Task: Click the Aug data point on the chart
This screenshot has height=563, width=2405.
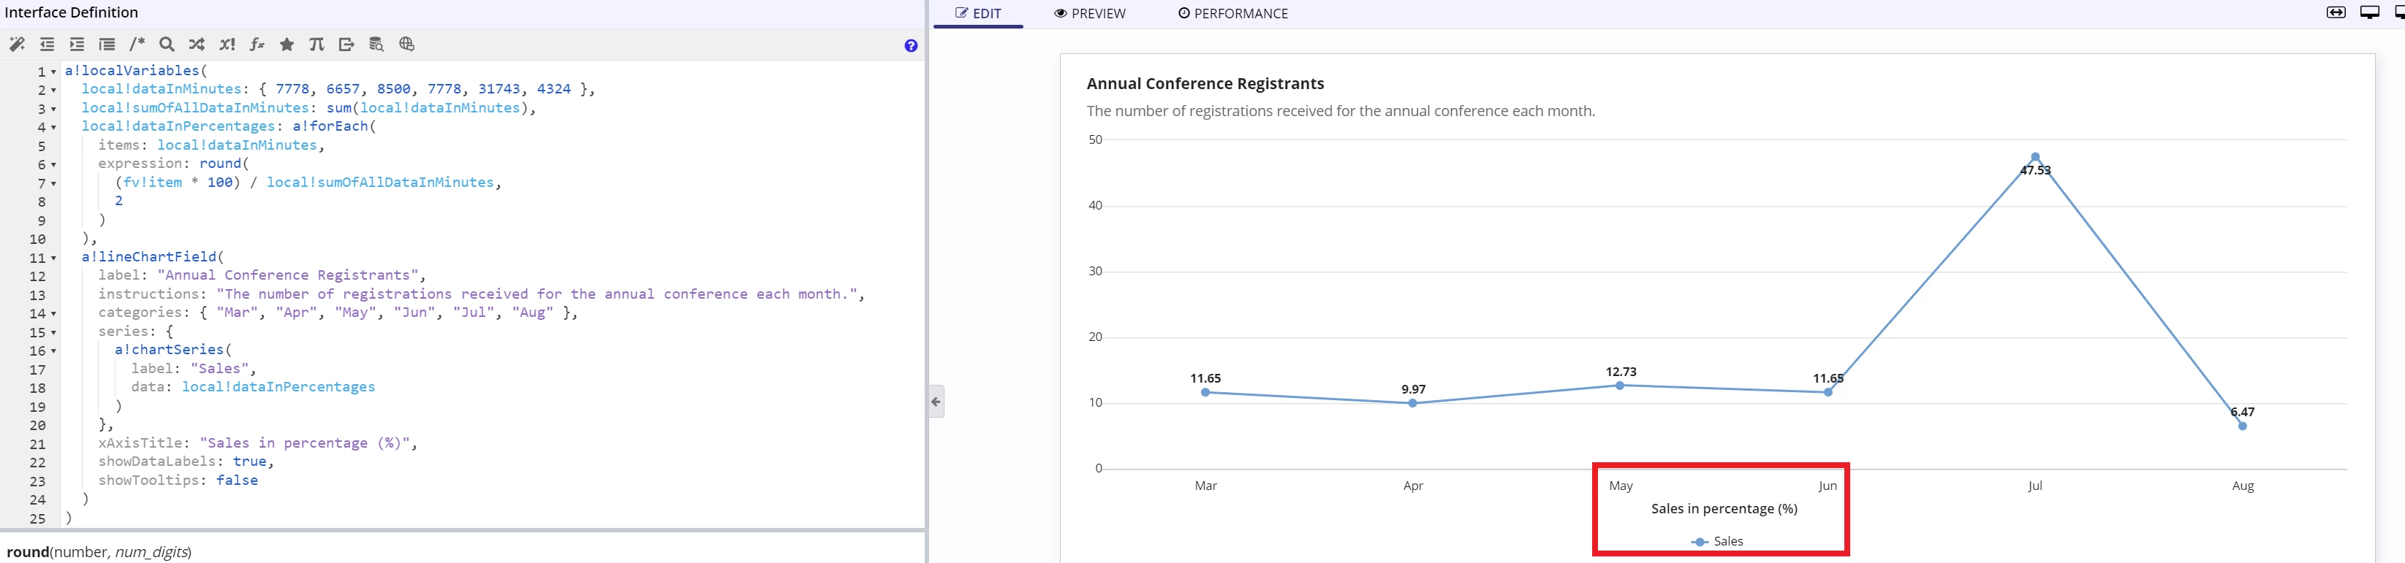Action: click(x=2243, y=426)
